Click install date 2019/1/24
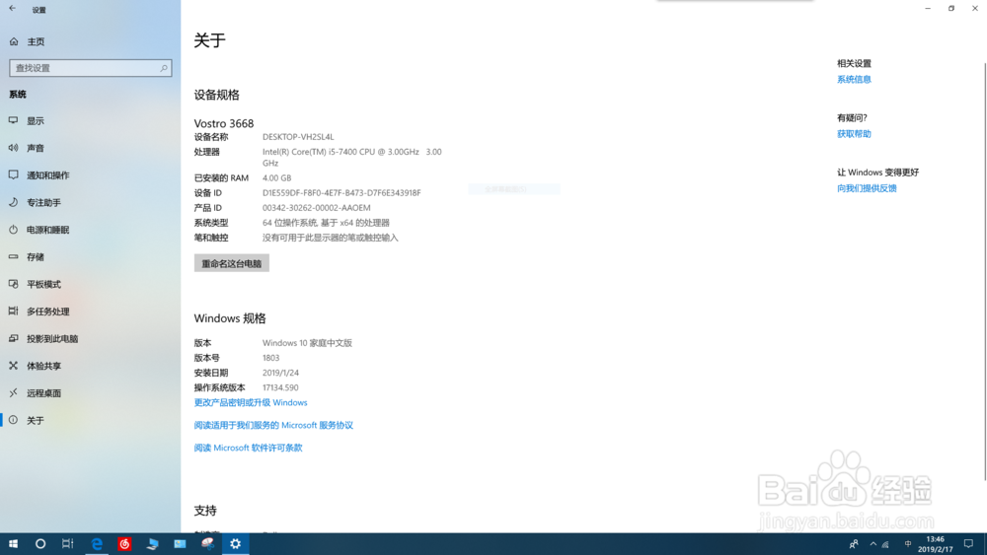Image resolution: width=987 pixels, height=555 pixels. (x=280, y=373)
